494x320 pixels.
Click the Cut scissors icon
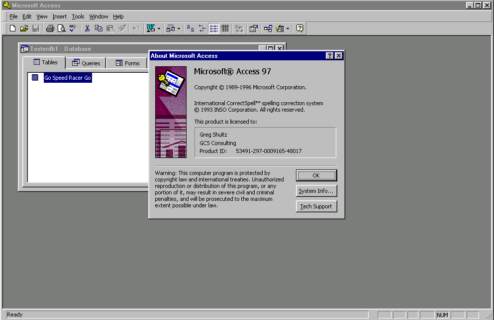point(87,28)
